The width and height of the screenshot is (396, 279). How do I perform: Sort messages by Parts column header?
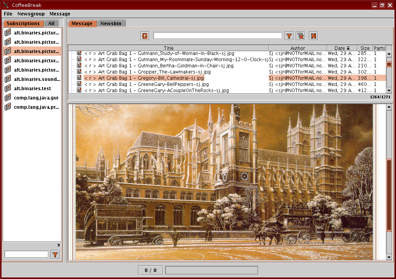pos(379,48)
